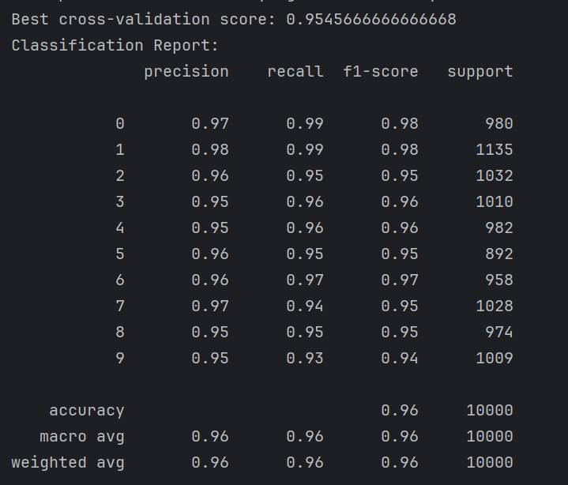This screenshot has height=485, width=568.
Task: Click the support value 980 for class 0
Action: [x=498, y=123]
